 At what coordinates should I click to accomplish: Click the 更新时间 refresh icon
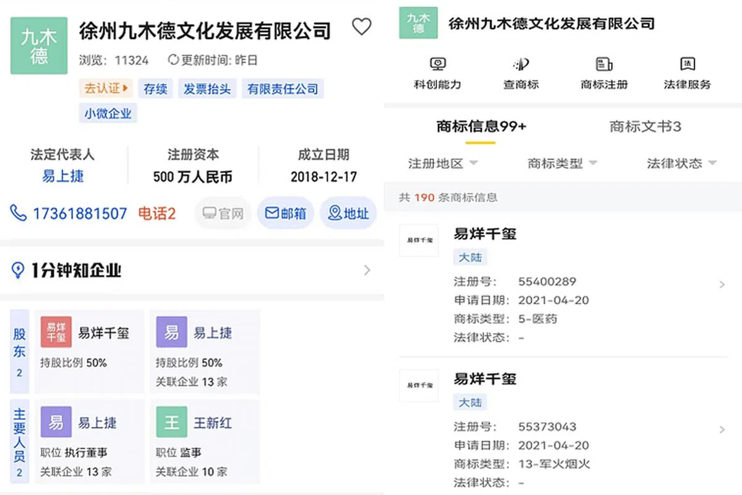pos(173,60)
